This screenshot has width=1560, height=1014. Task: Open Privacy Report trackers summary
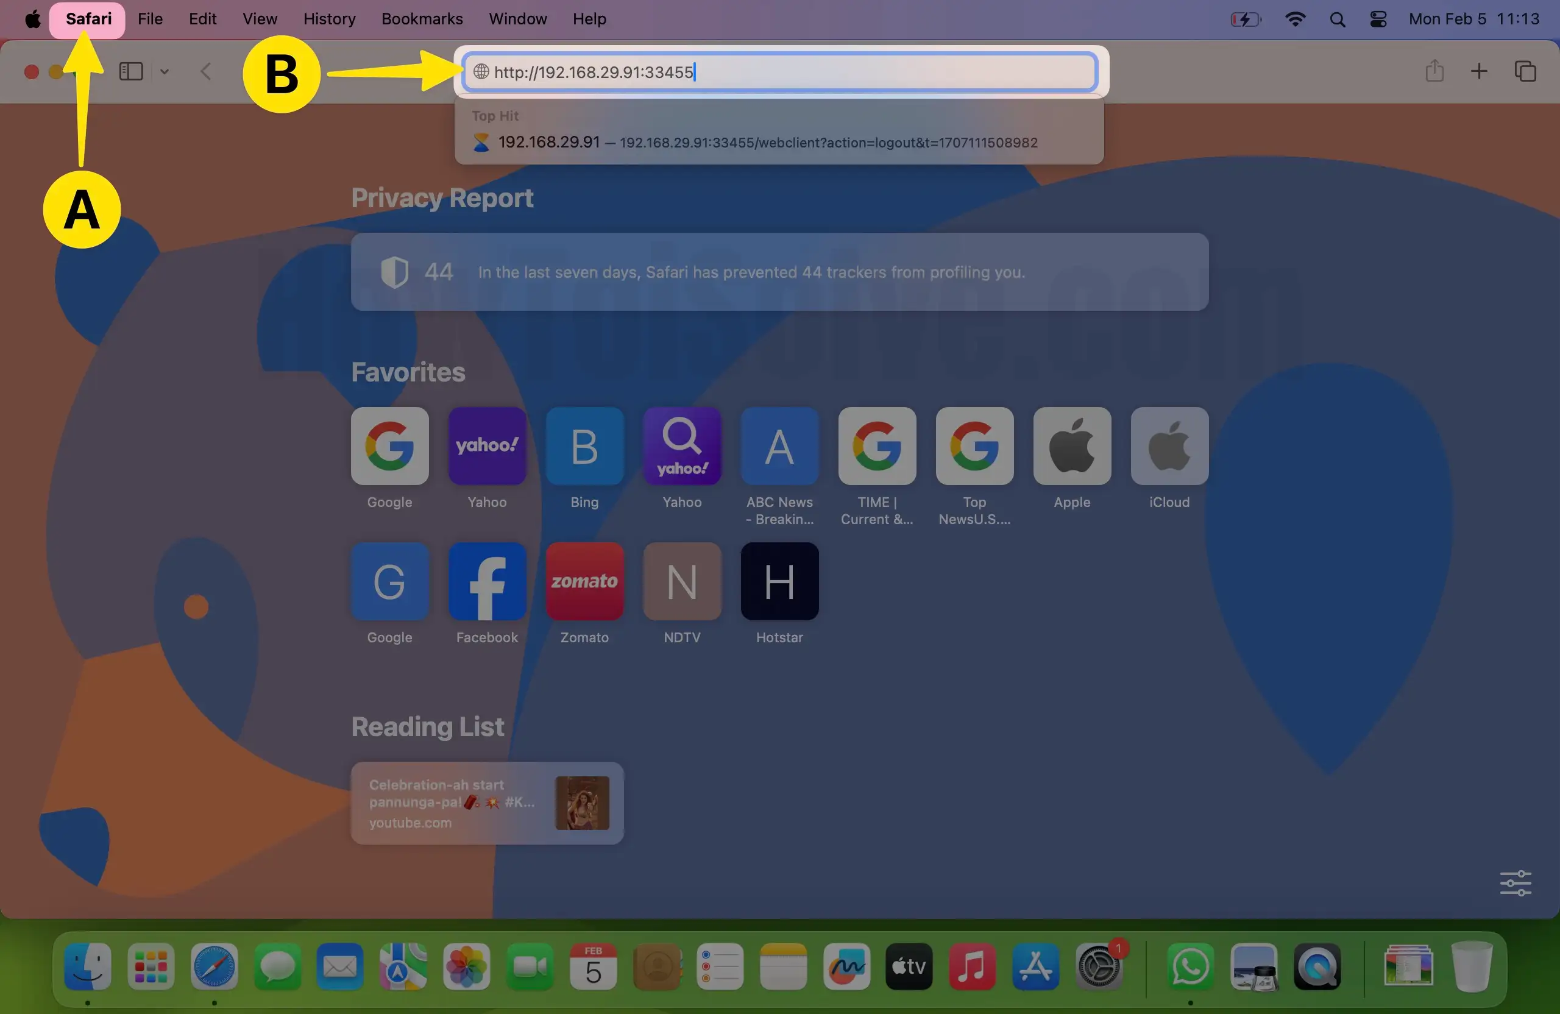point(779,271)
